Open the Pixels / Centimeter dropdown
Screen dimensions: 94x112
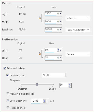pos(78,30)
